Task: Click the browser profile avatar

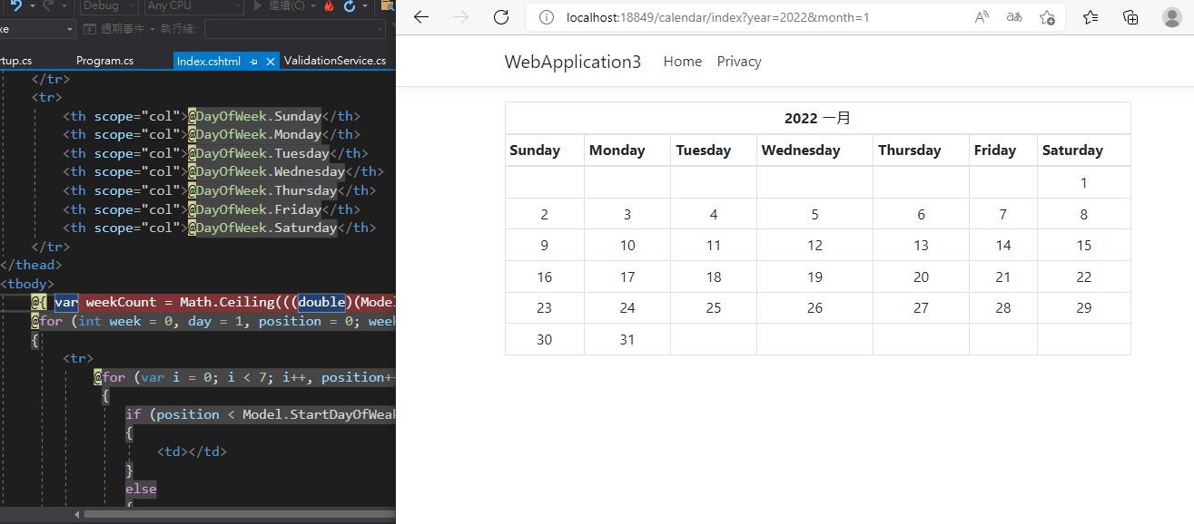Action: click(x=1171, y=17)
